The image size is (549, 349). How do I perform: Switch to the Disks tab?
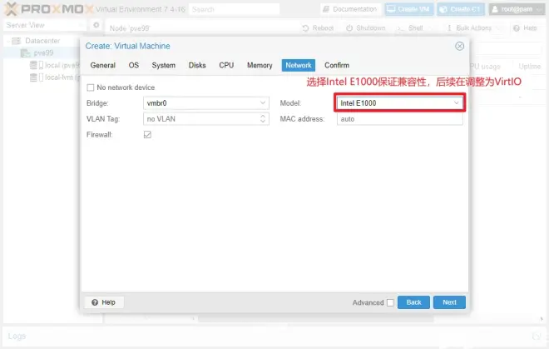197,65
